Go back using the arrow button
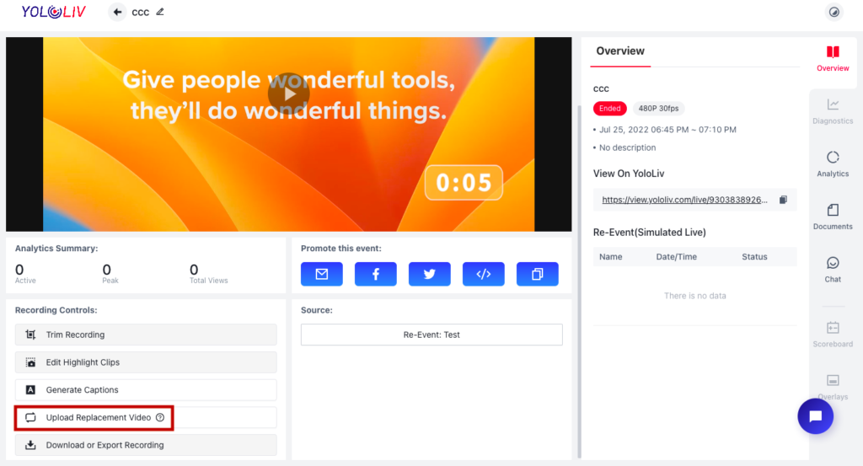863x466 pixels. pos(116,12)
